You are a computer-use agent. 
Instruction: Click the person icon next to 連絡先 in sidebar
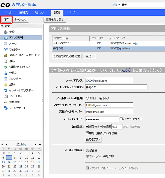tap(6, 73)
